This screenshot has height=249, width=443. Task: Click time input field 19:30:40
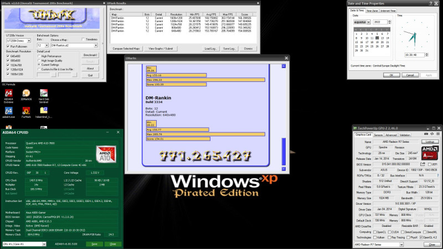coord(414,55)
